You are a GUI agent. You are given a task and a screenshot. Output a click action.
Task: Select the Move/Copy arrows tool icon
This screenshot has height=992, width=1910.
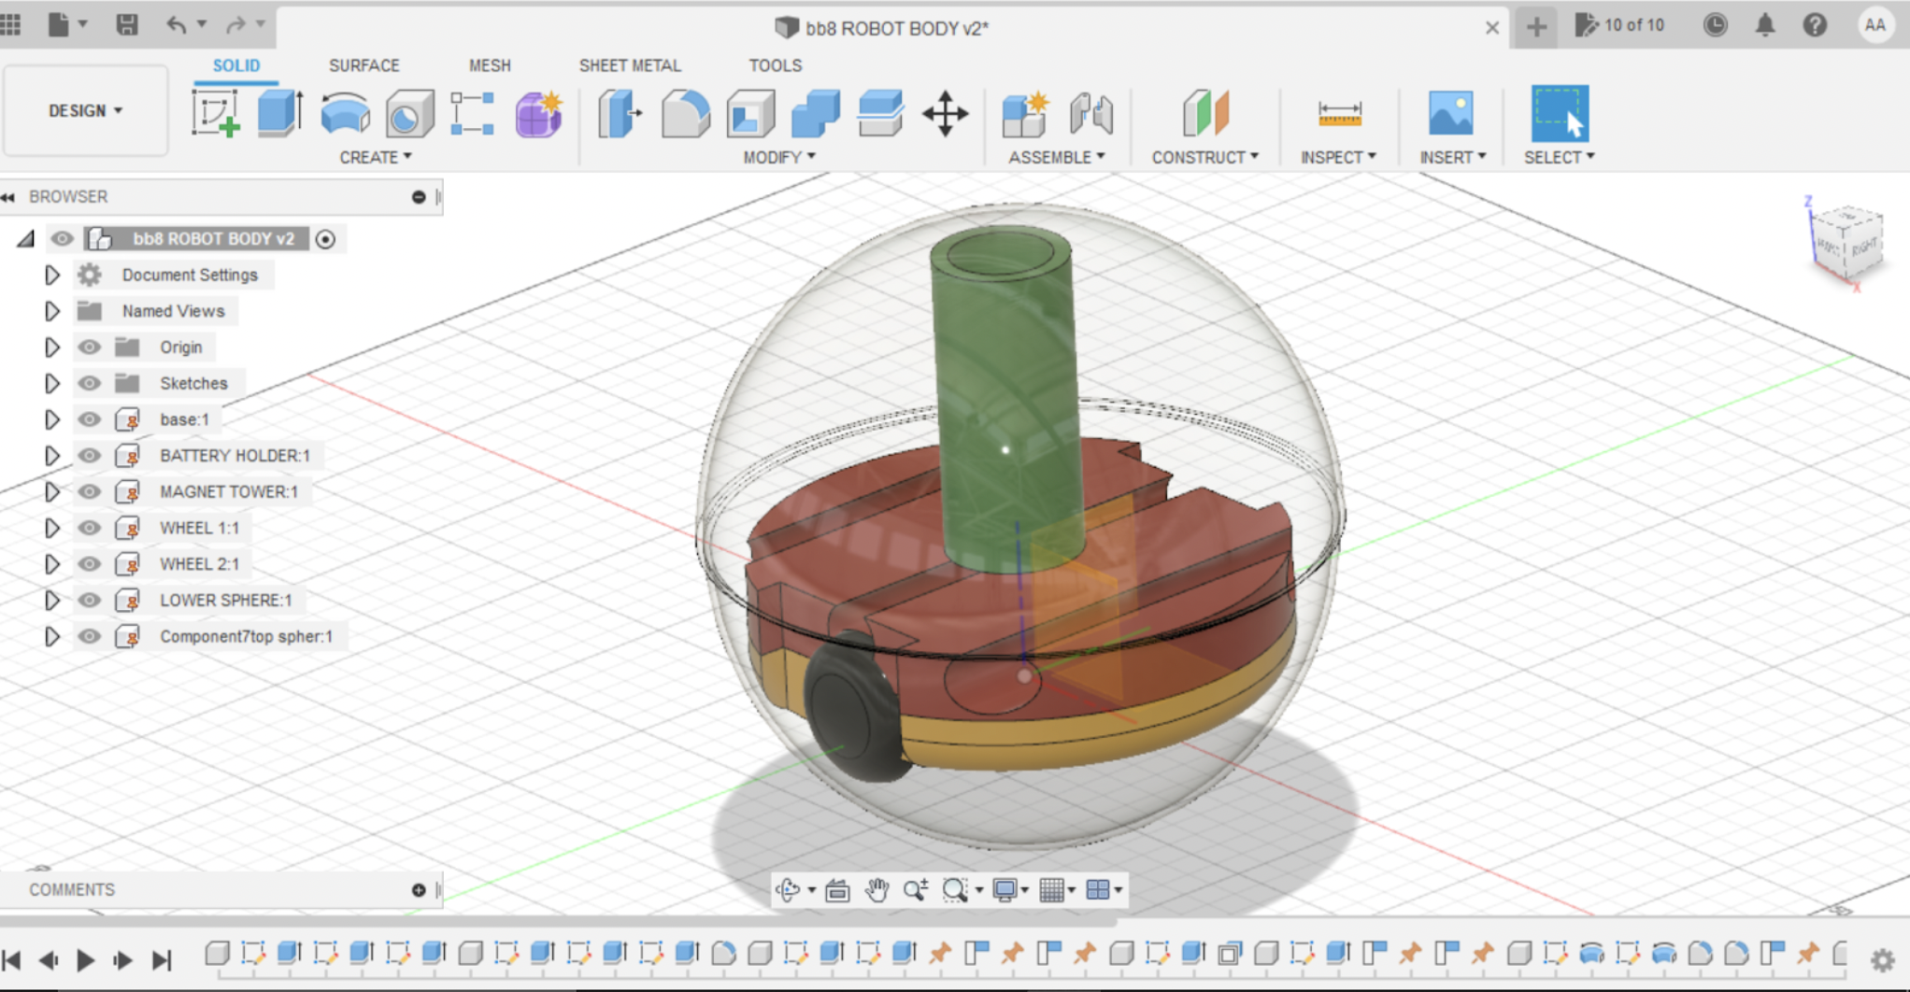(x=945, y=114)
